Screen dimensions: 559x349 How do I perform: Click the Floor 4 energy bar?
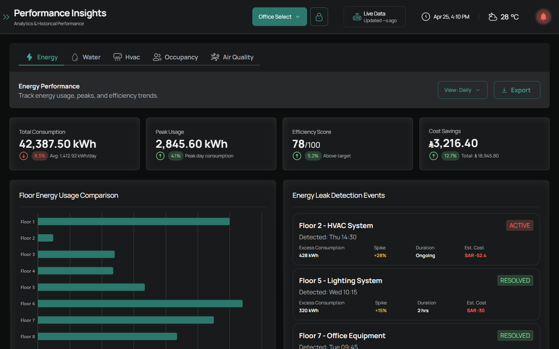pos(75,271)
